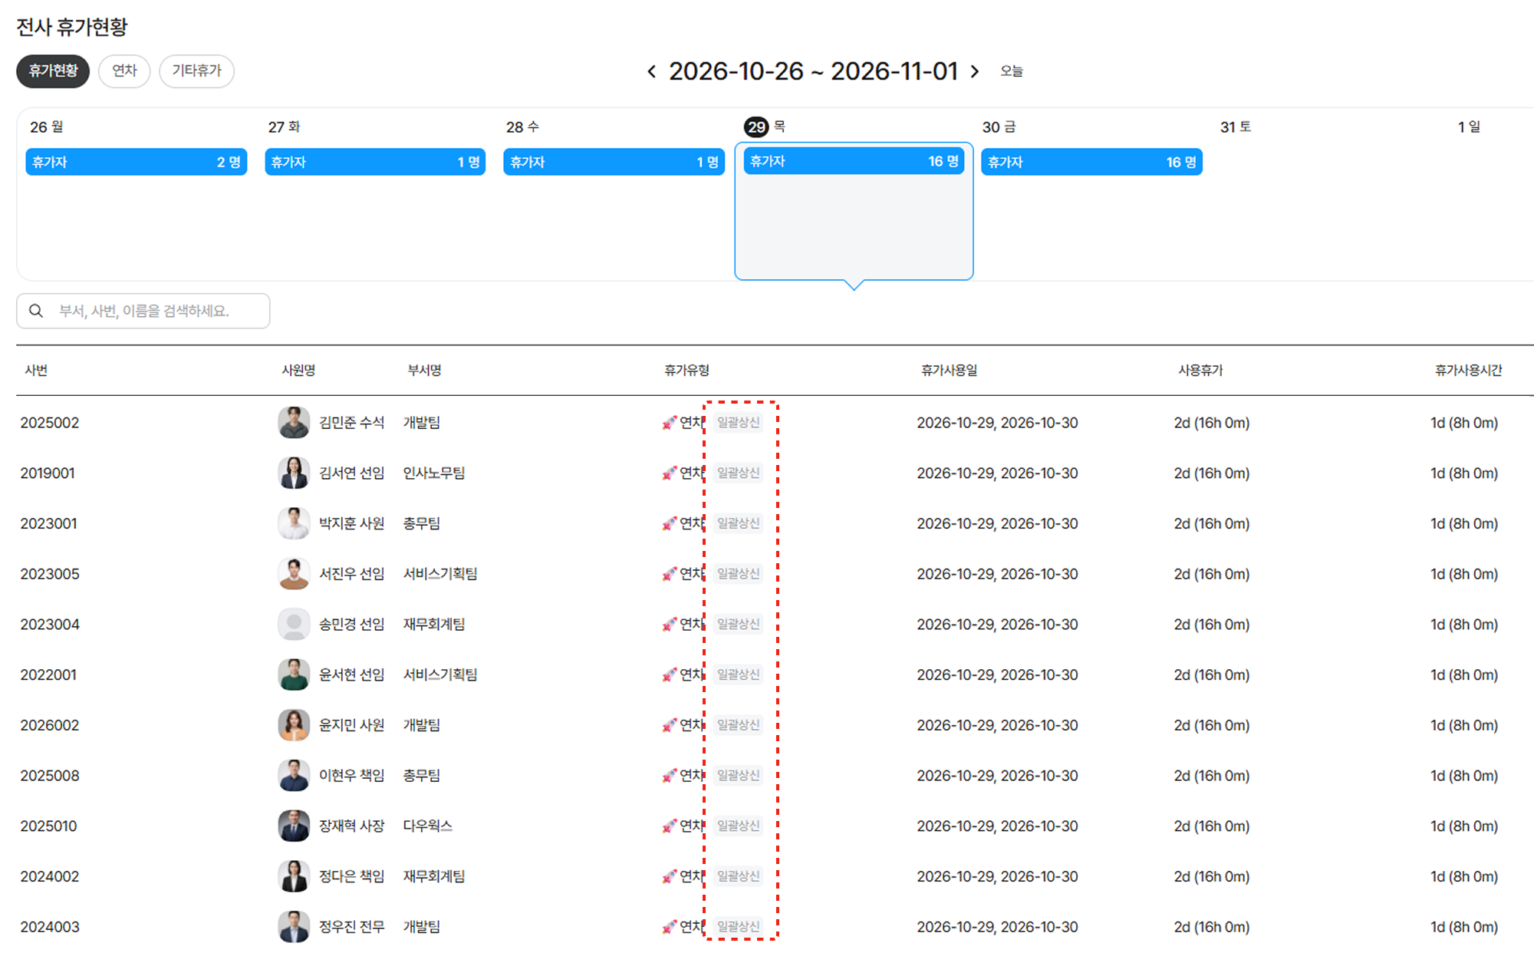Click the 휴가유형 column header
This screenshot has width=1534, height=953.
click(686, 371)
